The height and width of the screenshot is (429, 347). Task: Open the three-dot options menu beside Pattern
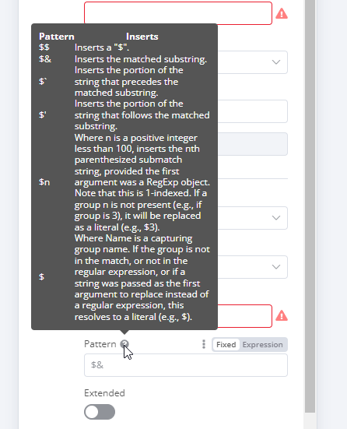pos(204,344)
